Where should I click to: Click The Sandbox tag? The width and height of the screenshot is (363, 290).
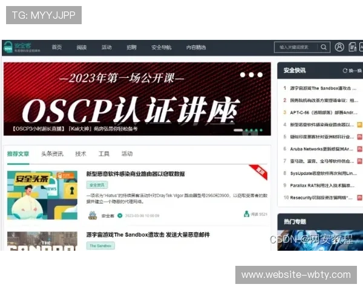click(x=100, y=246)
